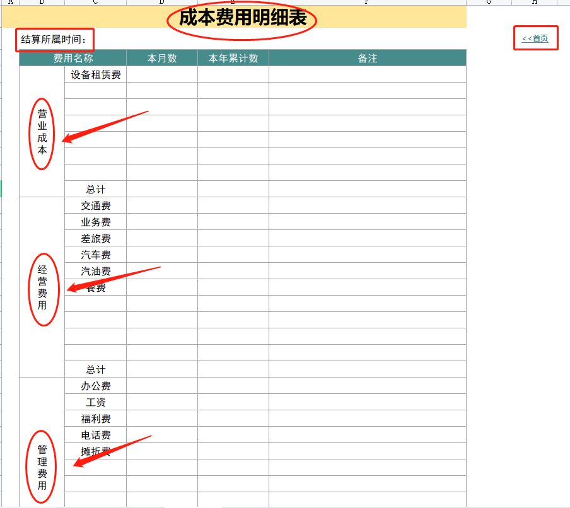Click the 差旅费 expense cell
The width and height of the screenshot is (570, 508).
[95, 238]
